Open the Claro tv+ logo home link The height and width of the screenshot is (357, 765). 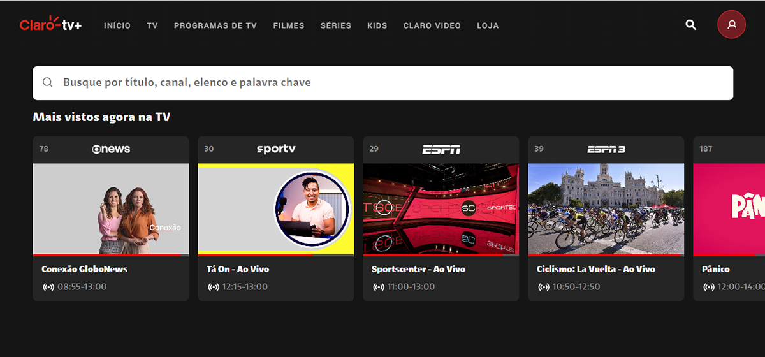click(50, 25)
